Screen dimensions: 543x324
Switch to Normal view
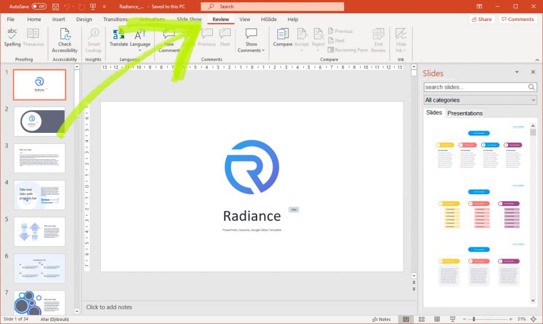click(406, 319)
